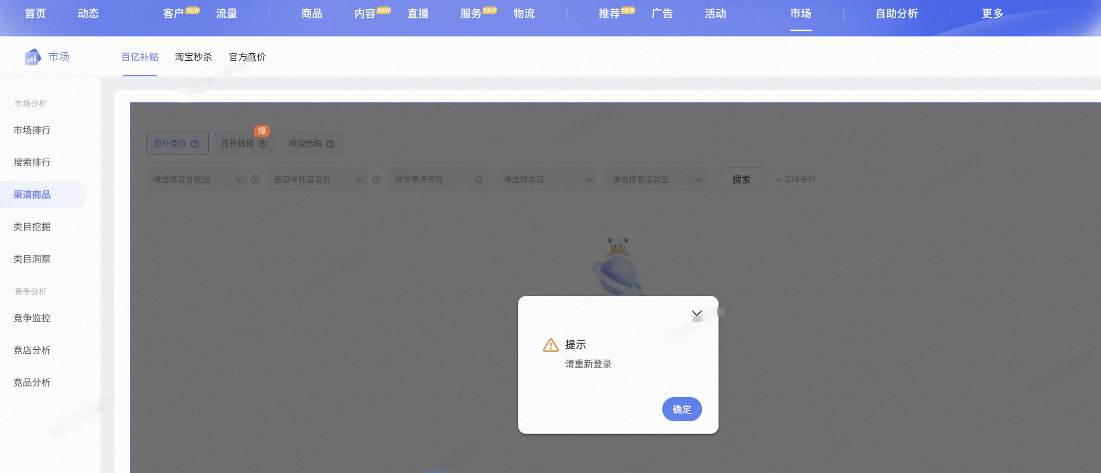Click the help icon next to 欢迎光临
This screenshot has height=473, width=1101.
330,144
